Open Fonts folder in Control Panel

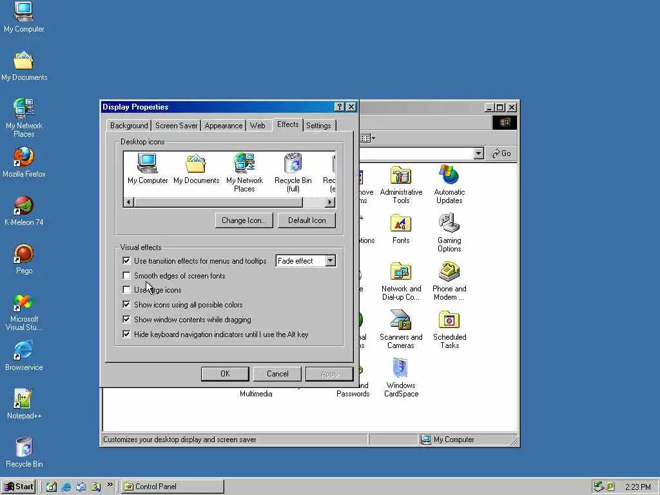click(401, 229)
